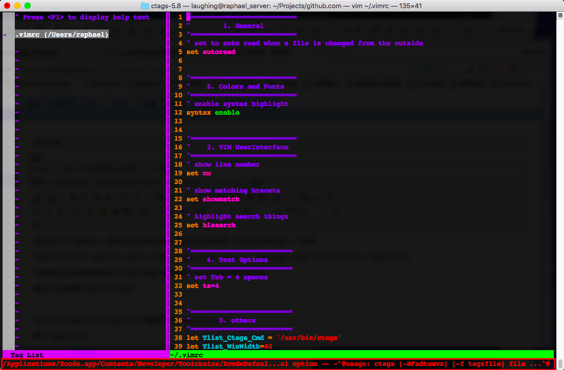Click the 'set showmatch' line

point(212,199)
